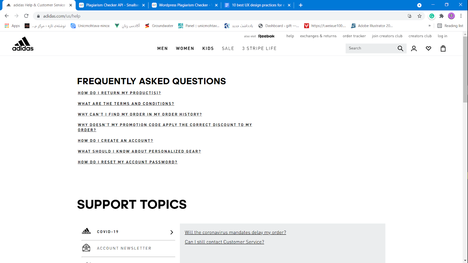Click the browser address bar URL
This screenshot has height=263, width=468.
[x=62, y=16]
